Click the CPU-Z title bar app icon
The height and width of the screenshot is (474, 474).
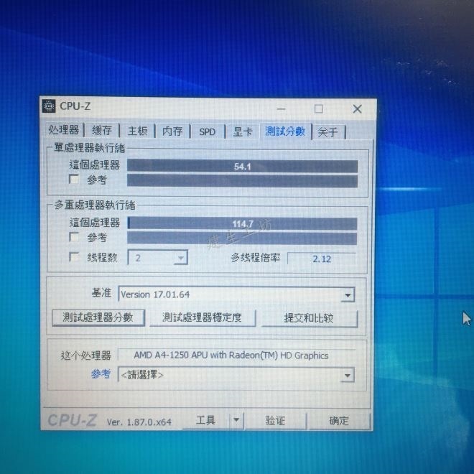49,106
